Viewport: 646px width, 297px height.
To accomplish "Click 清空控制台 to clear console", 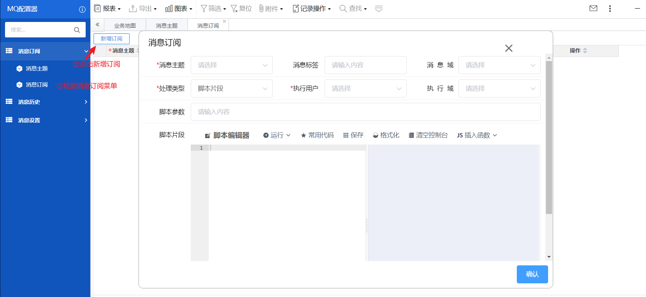I will tap(428, 135).
